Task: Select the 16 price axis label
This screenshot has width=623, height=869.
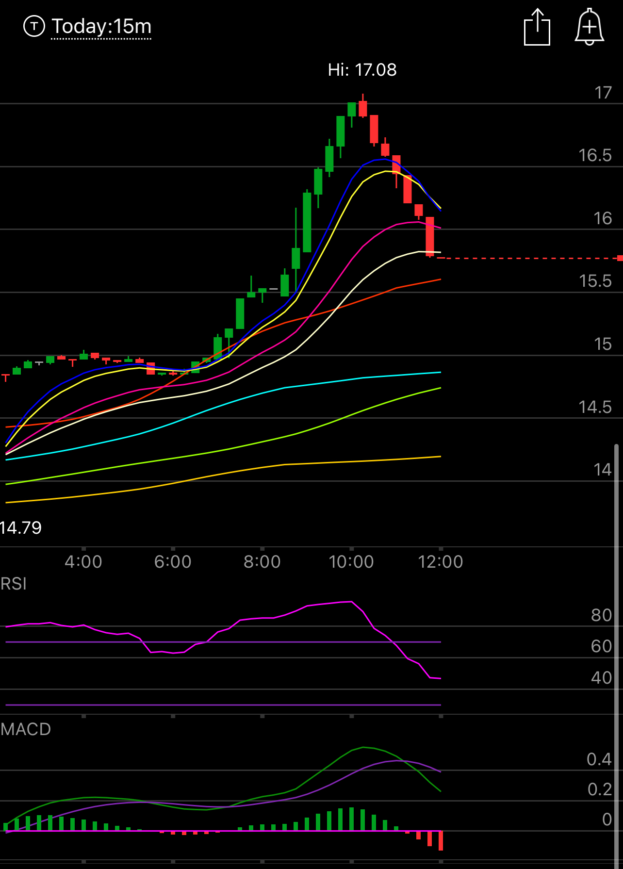Action: 603,218
